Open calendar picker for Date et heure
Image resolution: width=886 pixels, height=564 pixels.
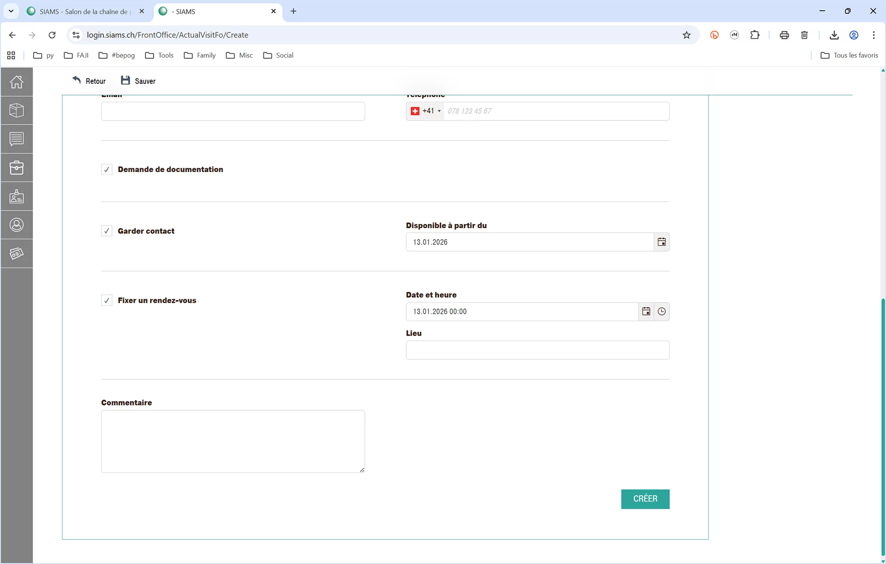point(646,311)
